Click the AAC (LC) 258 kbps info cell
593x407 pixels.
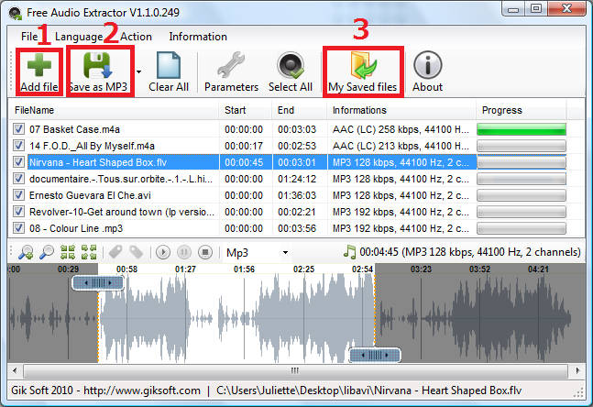pos(401,129)
